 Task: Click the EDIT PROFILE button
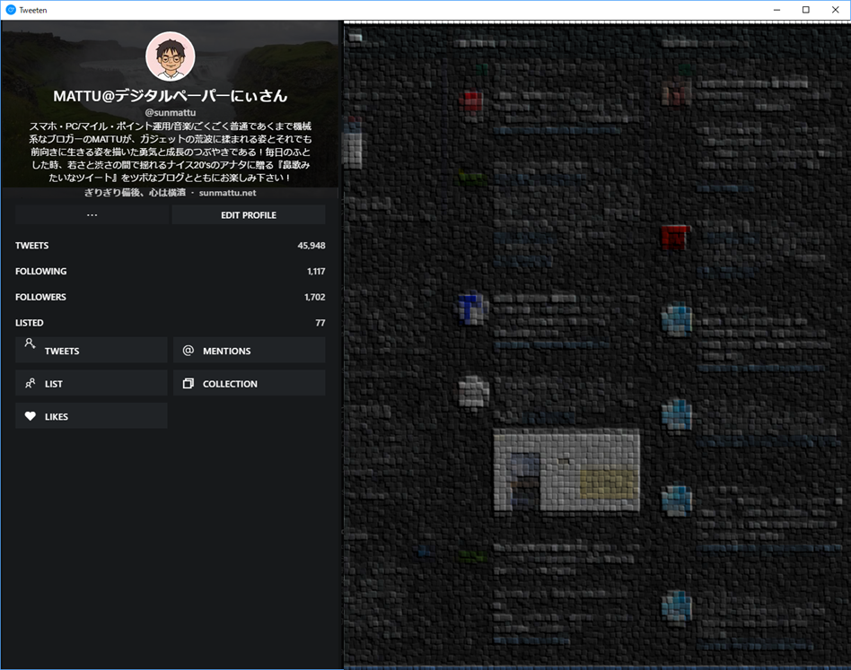click(x=249, y=215)
